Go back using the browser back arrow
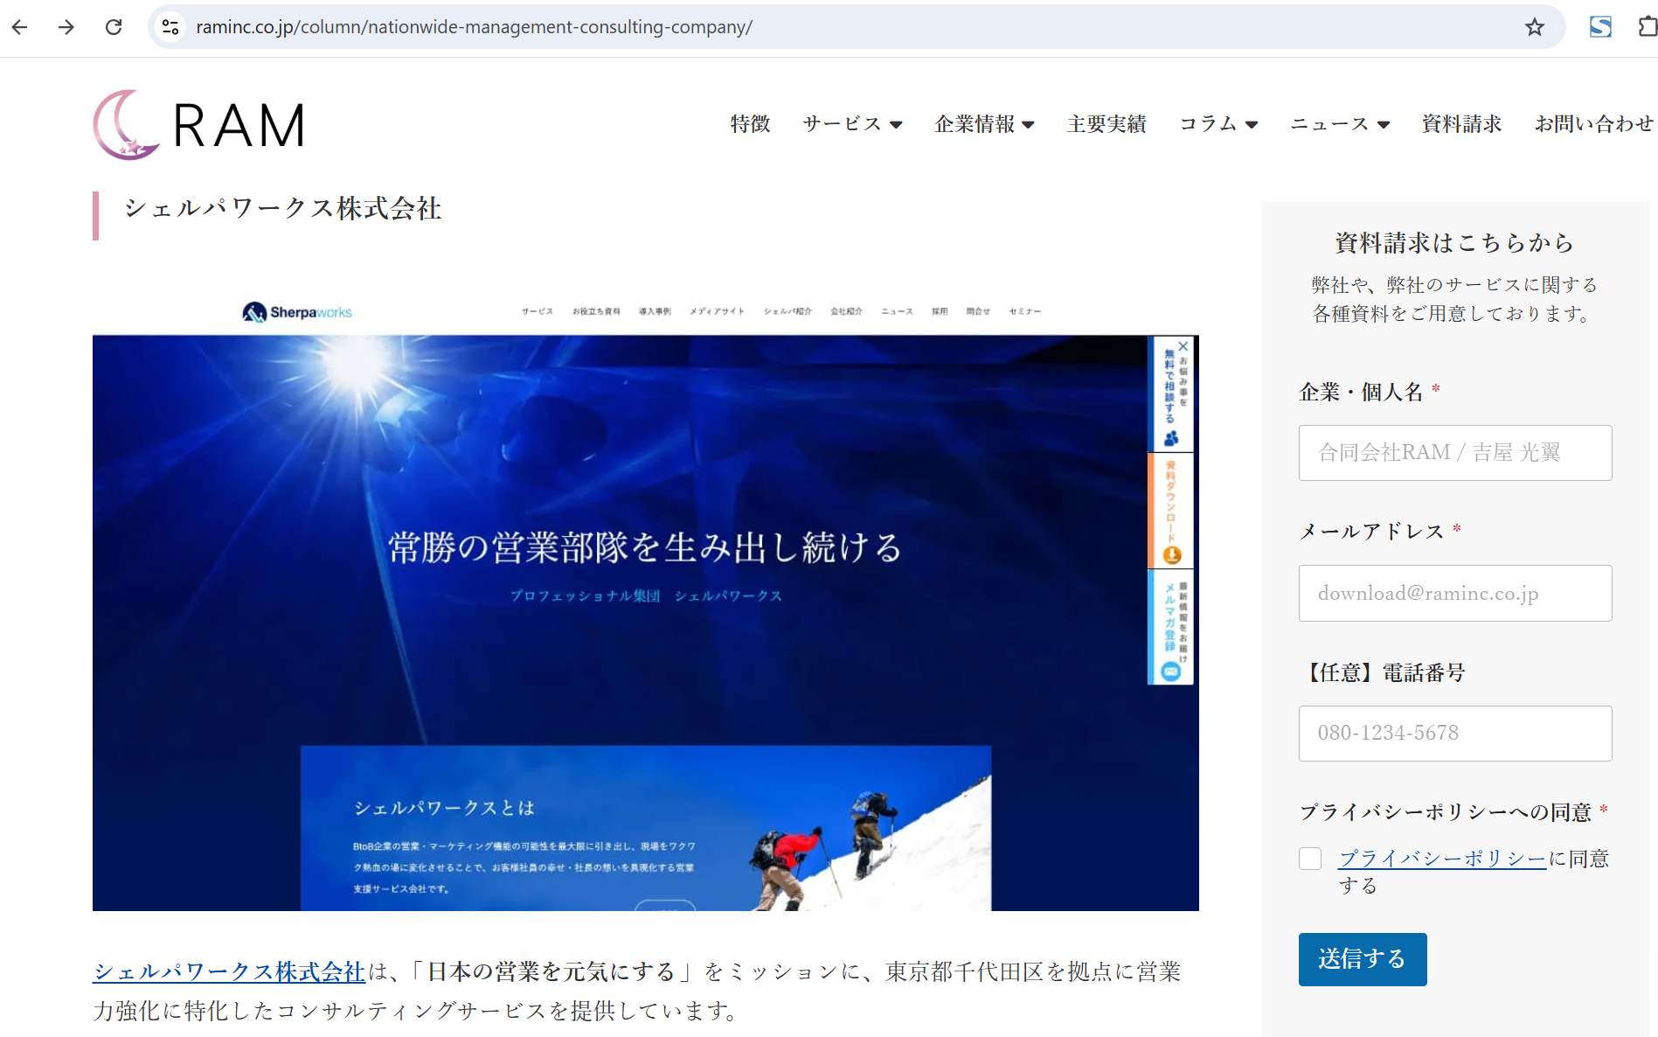 19,27
